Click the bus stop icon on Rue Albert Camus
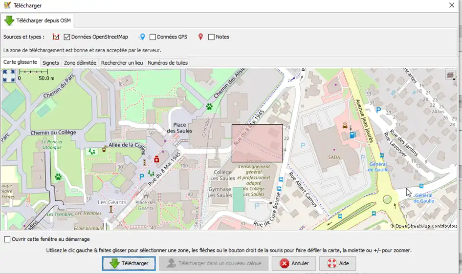 click(x=280, y=179)
